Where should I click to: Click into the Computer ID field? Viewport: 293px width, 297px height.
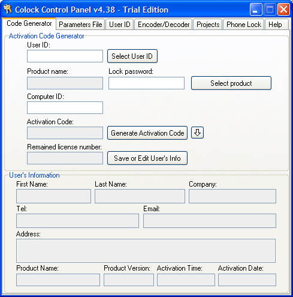point(65,108)
